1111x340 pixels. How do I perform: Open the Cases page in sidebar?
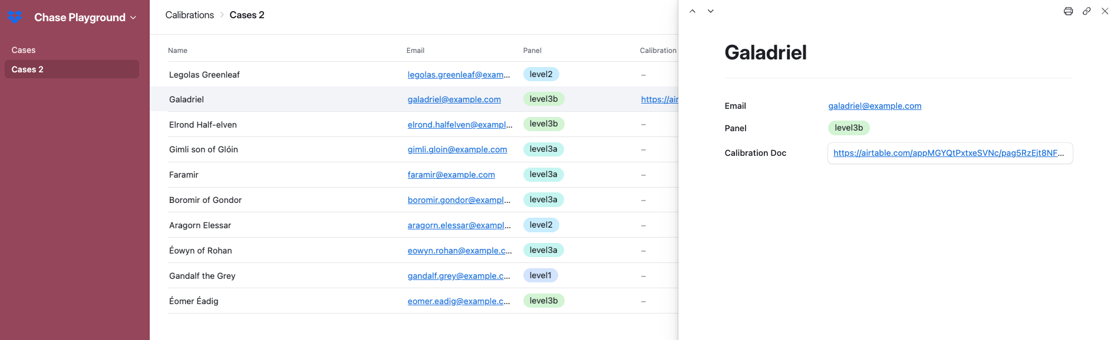coord(24,50)
